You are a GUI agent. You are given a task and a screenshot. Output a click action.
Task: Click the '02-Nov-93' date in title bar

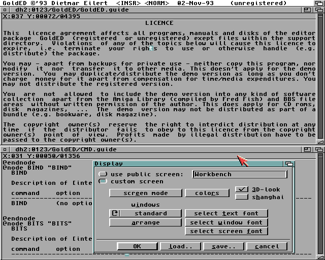196,3
